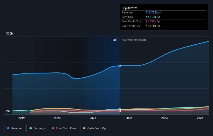213x136 pixels.
Task: Click the ₹2.019b earnings value in tooltip
Action: coord(151,17)
